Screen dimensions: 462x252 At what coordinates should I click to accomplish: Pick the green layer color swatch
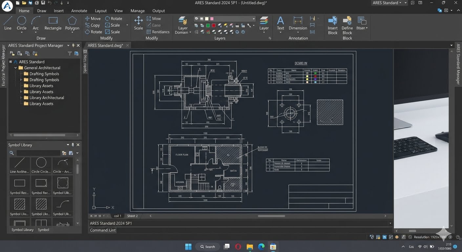[208, 25]
